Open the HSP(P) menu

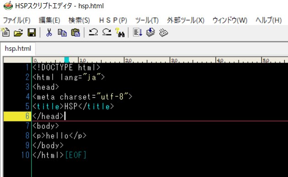tap(113, 20)
